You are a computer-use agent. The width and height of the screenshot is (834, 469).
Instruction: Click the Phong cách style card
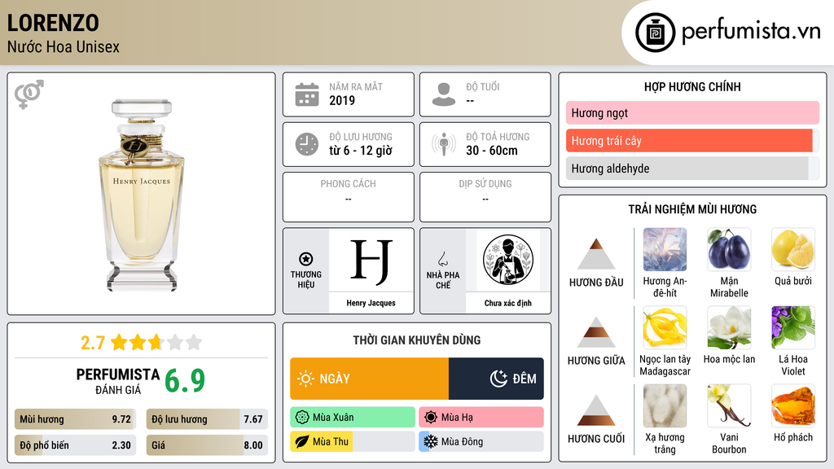point(349,197)
